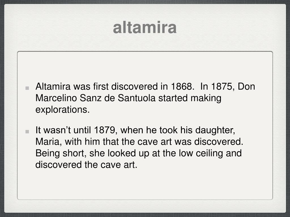Click "Being short," phrase
This screenshot has width=290, height=217.
pos(61,153)
